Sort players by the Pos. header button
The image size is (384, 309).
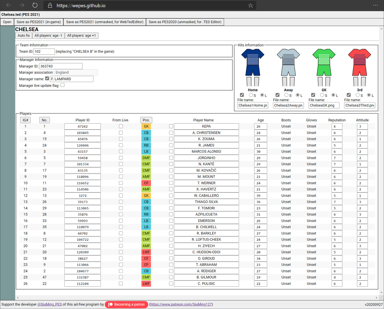pyautogui.click(x=146, y=120)
